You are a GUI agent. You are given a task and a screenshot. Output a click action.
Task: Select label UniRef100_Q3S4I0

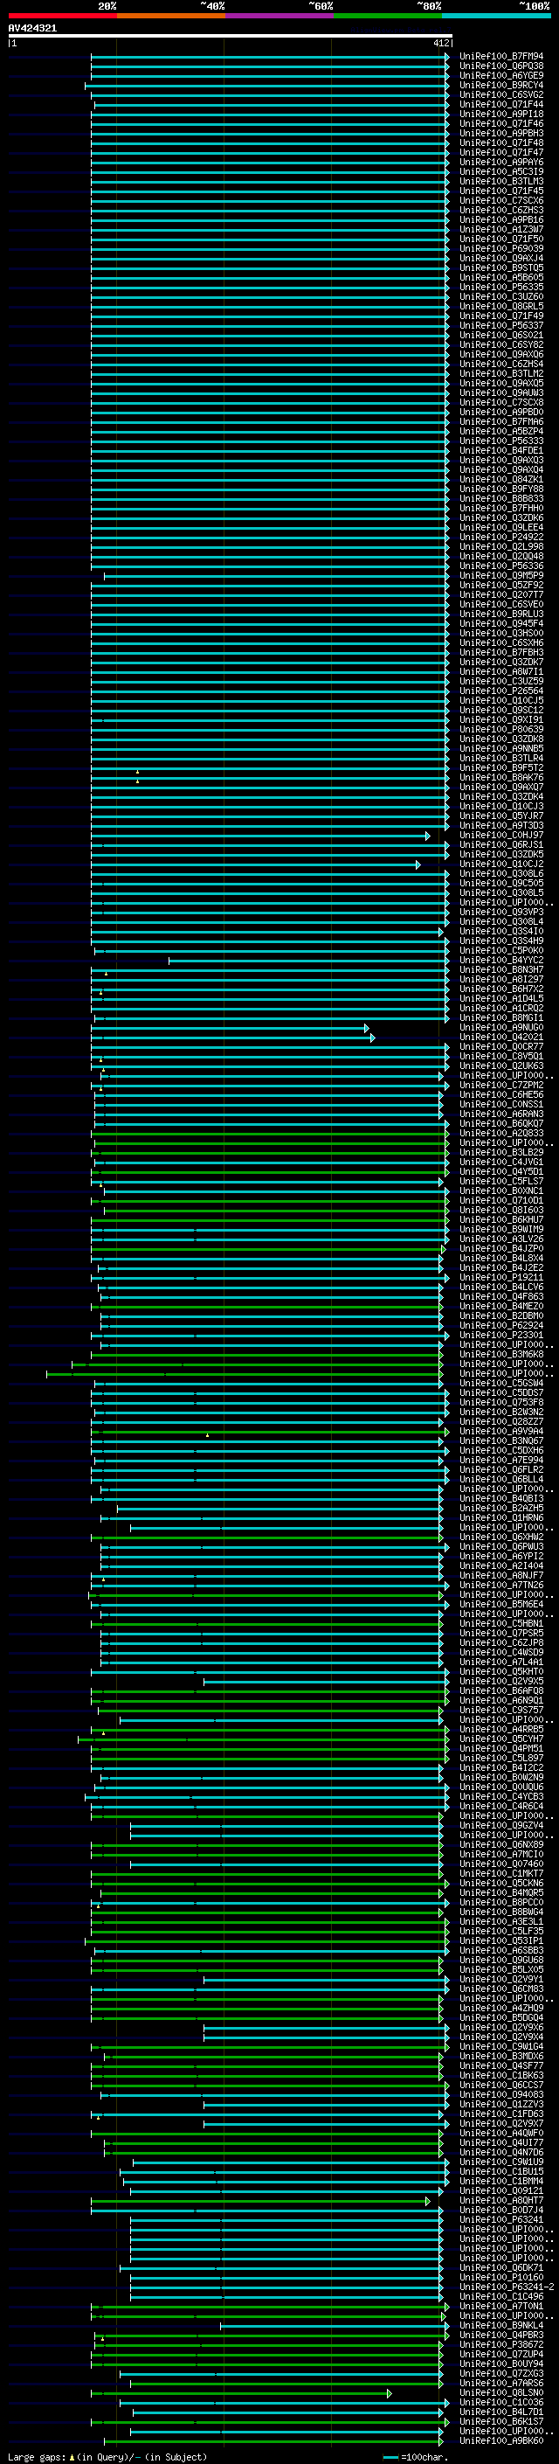[501, 931]
